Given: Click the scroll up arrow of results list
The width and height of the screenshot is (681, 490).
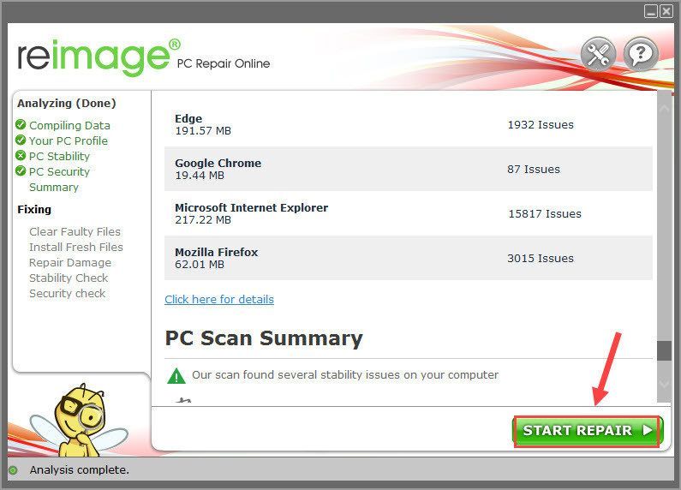Looking at the screenshot, I should [664, 108].
